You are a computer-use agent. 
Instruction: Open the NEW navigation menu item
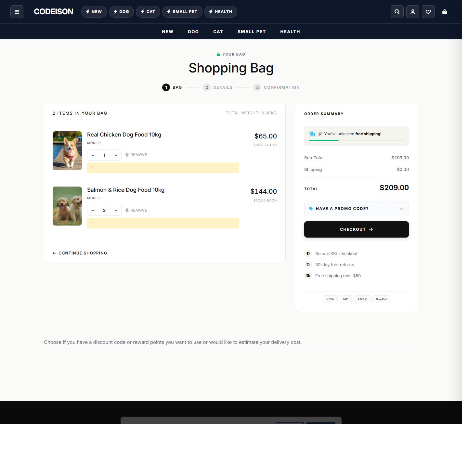(168, 32)
